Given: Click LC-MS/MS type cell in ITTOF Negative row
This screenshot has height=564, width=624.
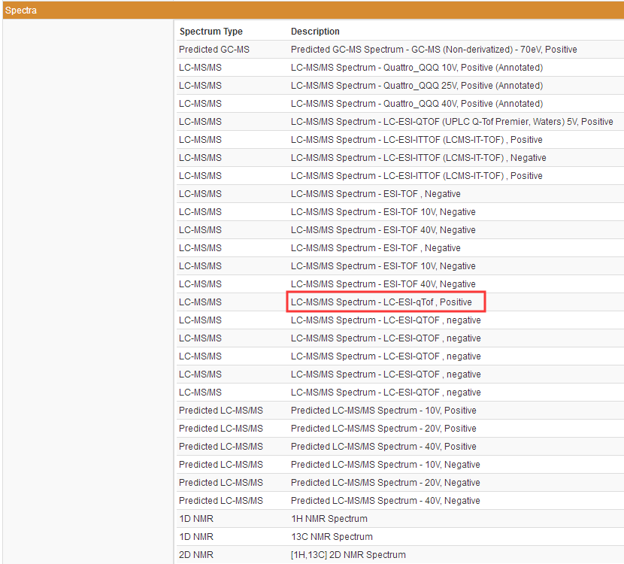Looking at the screenshot, I should [x=200, y=158].
